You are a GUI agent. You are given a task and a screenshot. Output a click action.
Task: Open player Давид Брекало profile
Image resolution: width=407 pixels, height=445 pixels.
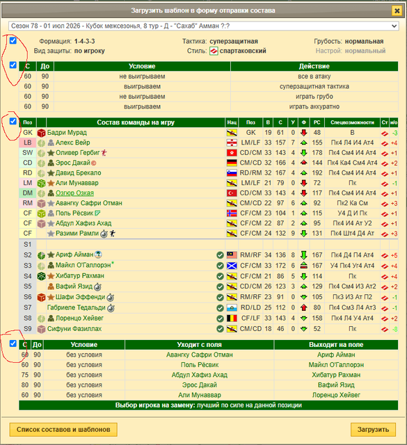tap(78, 173)
